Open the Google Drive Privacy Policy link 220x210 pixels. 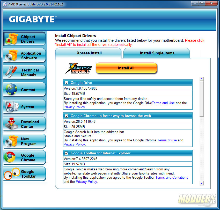tap(74, 107)
